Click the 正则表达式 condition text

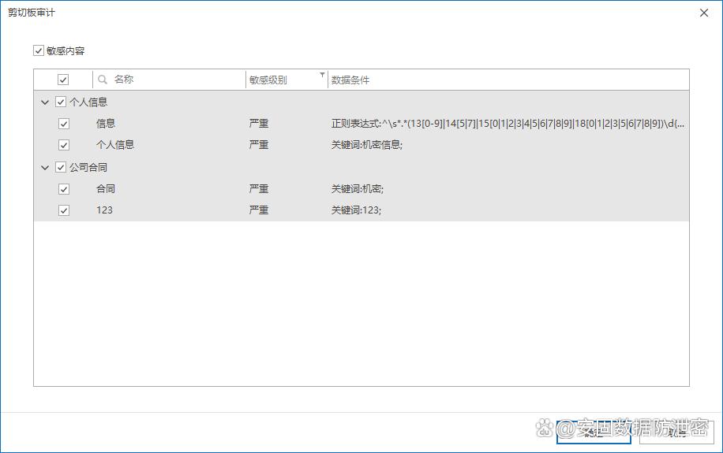point(508,124)
